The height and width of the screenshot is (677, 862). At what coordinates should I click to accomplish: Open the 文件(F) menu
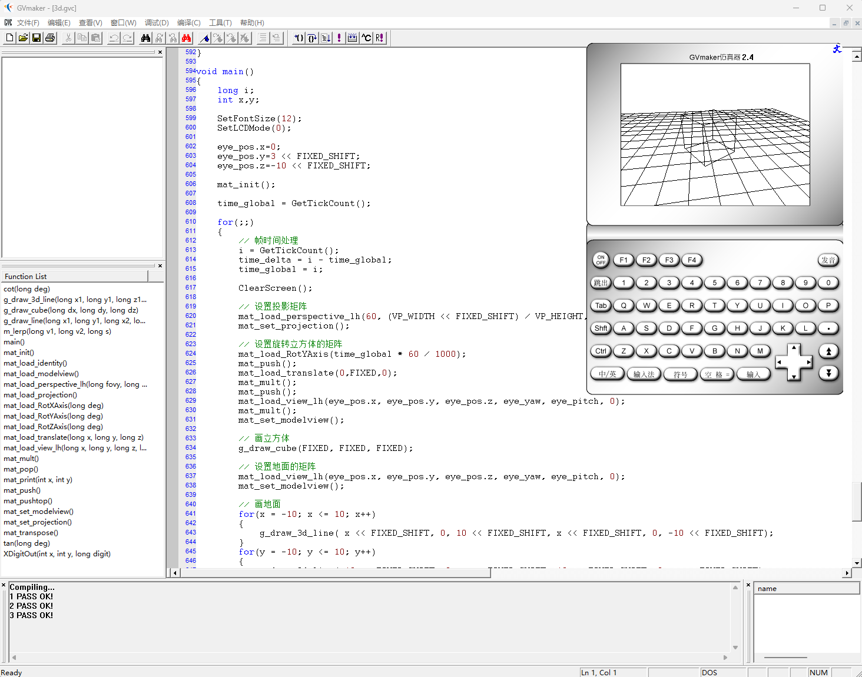click(28, 23)
